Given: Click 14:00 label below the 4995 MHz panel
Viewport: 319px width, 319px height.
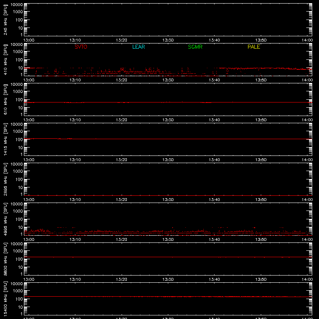Looking at the screenshot, I should [307, 240].
